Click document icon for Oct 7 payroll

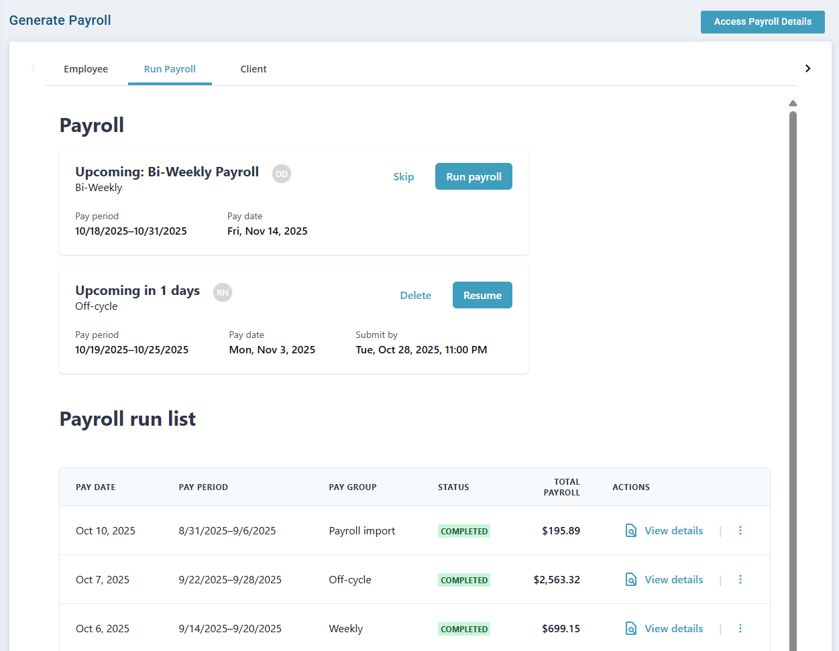tap(630, 580)
